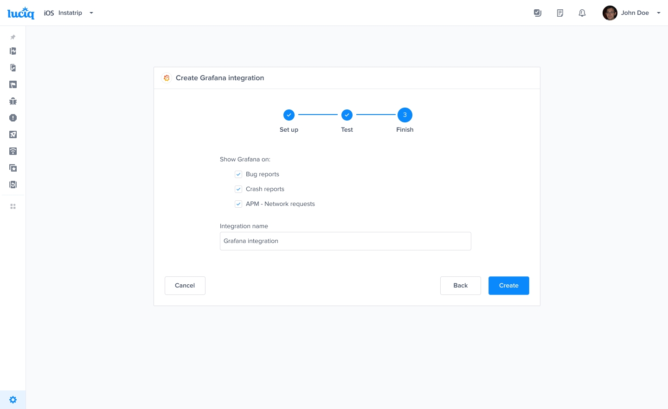The image size is (668, 409).
Task: Disable the APM - Network requests checkbox
Action: 238,204
